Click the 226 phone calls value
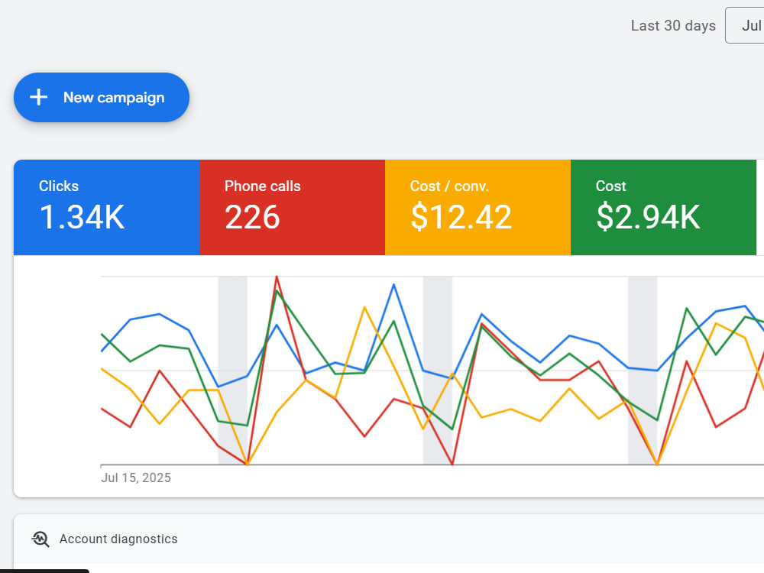764x573 pixels. click(x=252, y=217)
